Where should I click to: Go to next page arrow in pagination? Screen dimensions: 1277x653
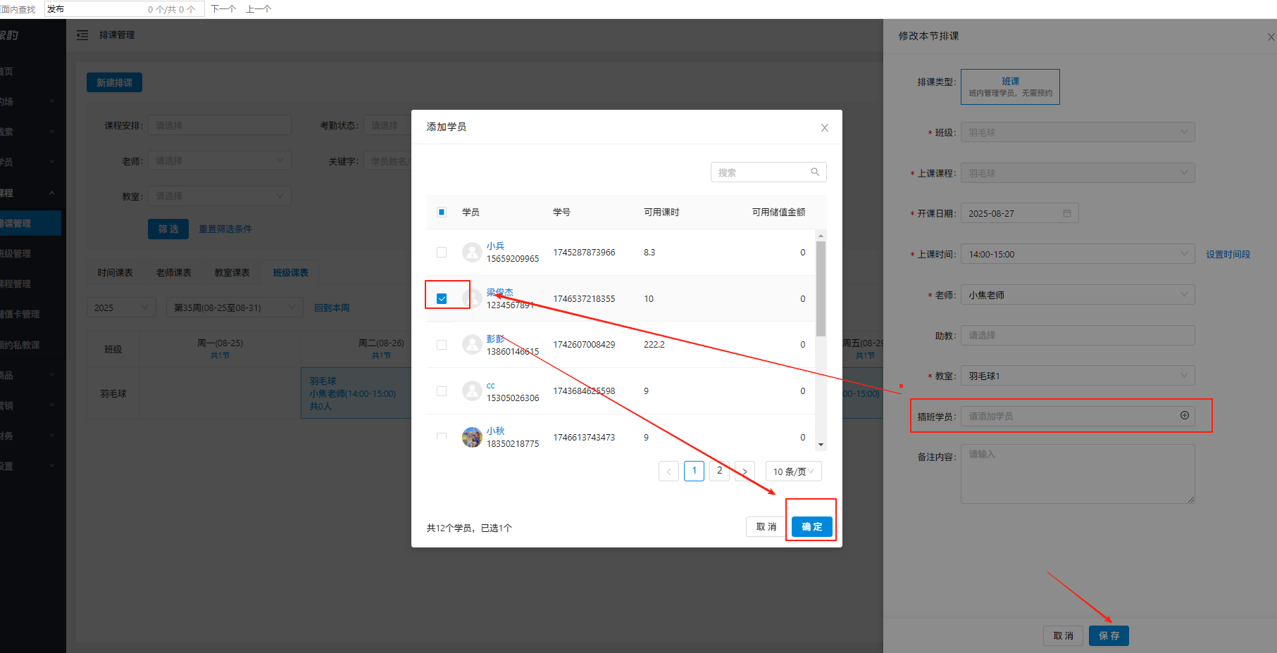745,471
